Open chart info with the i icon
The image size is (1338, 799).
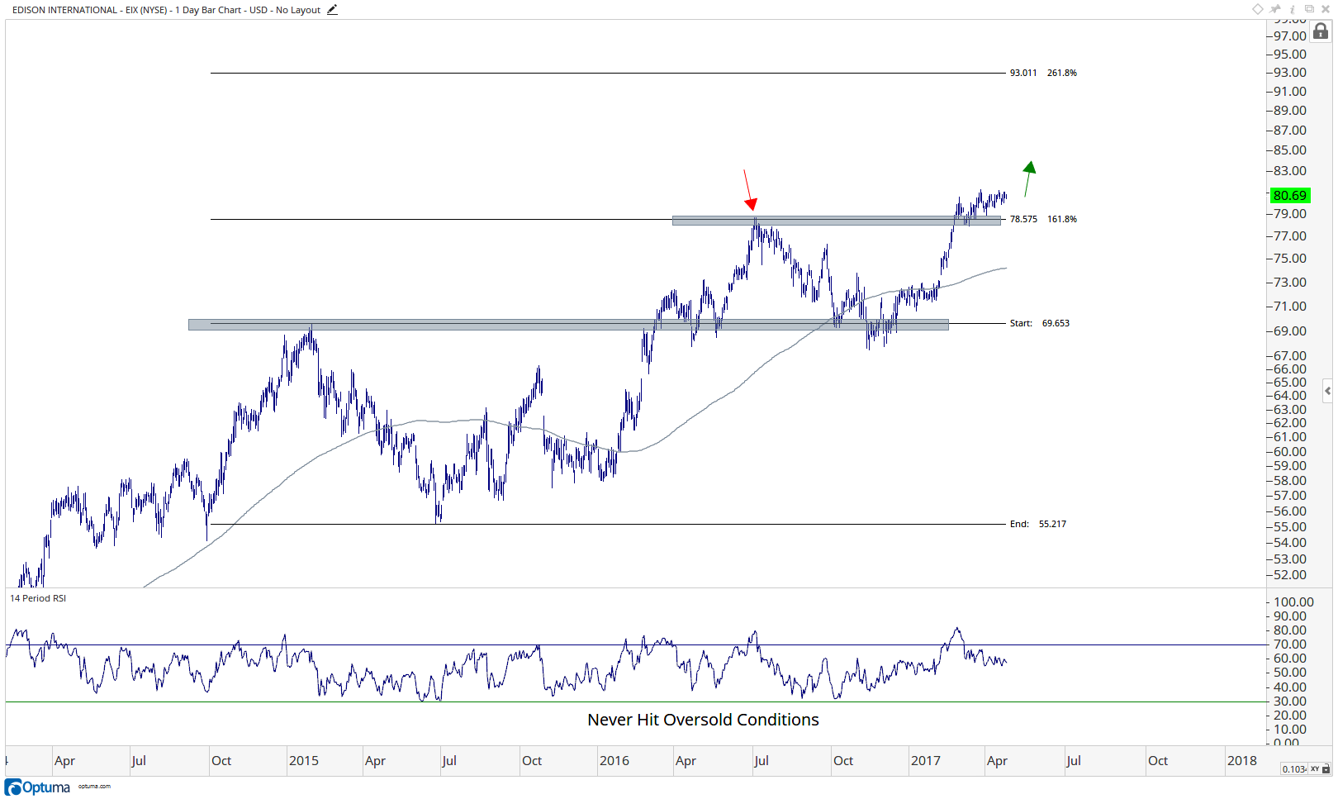pyautogui.click(x=1293, y=9)
